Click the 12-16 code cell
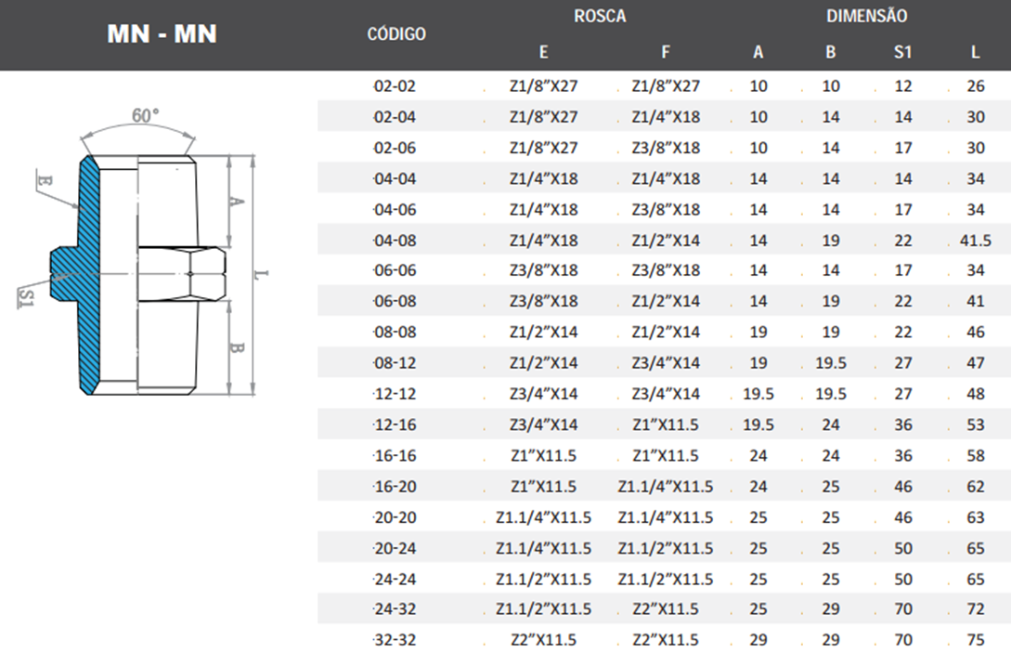1011x653 pixels. (395, 424)
